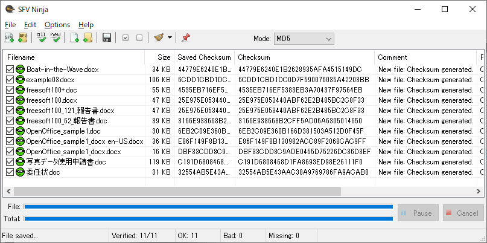Uncheck the Boat-in-the-Wave.docx checkbox

click(x=10, y=70)
